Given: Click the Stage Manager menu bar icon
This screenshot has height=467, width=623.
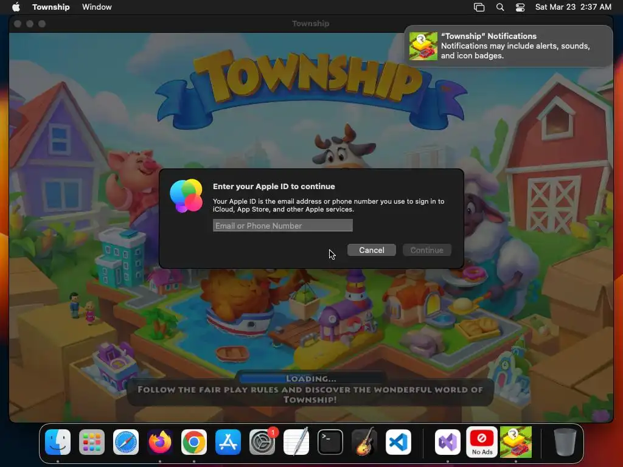Looking at the screenshot, I should [479, 7].
